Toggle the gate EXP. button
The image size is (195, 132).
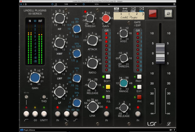click(139, 87)
